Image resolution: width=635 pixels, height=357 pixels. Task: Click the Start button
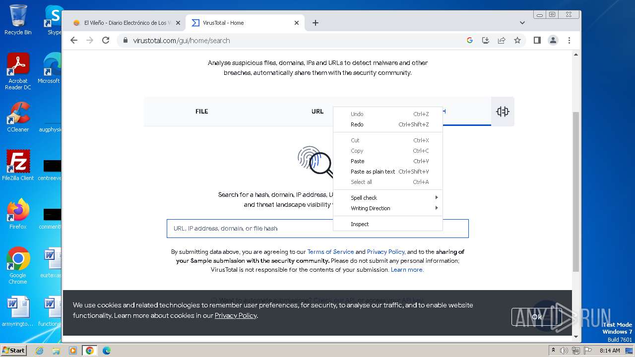coord(14,351)
